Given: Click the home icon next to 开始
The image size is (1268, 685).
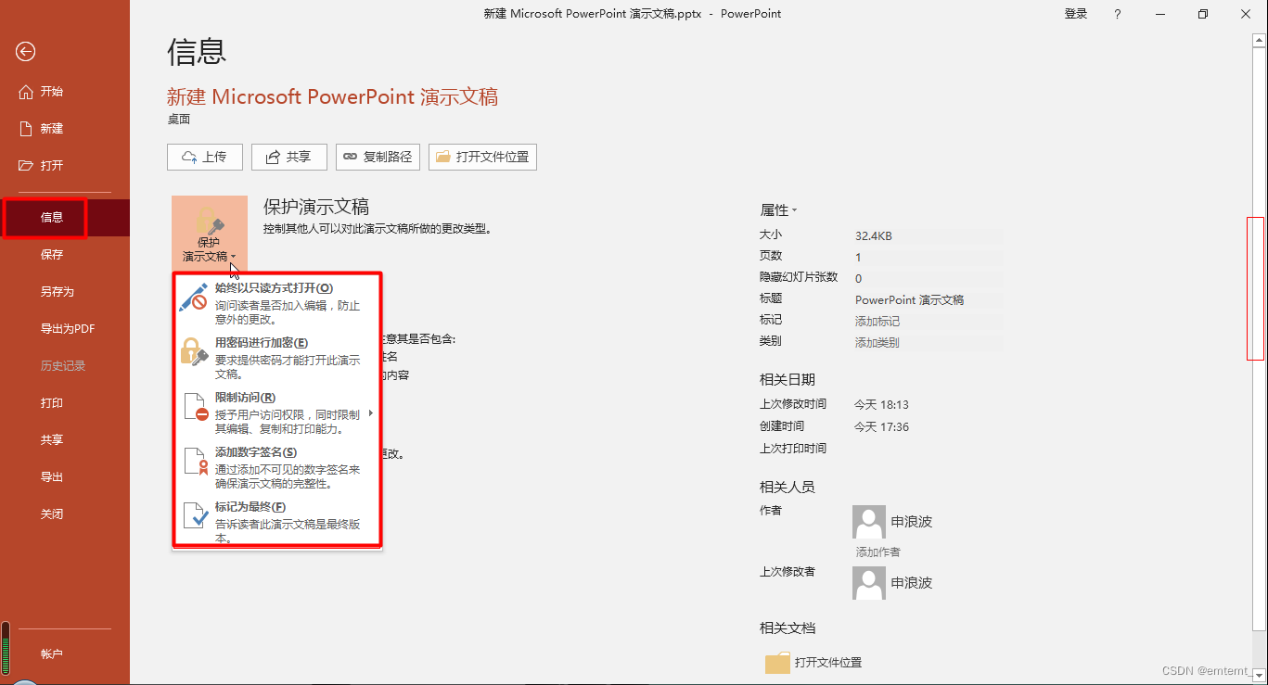Looking at the screenshot, I should click(x=26, y=91).
